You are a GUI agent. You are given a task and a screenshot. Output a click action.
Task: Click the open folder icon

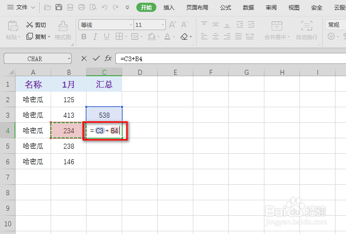[47, 7]
